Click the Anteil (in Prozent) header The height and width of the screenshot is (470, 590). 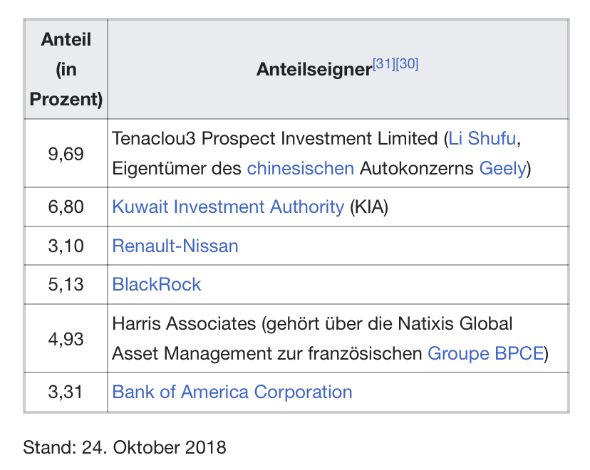pyautogui.click(x=66, y=70)
